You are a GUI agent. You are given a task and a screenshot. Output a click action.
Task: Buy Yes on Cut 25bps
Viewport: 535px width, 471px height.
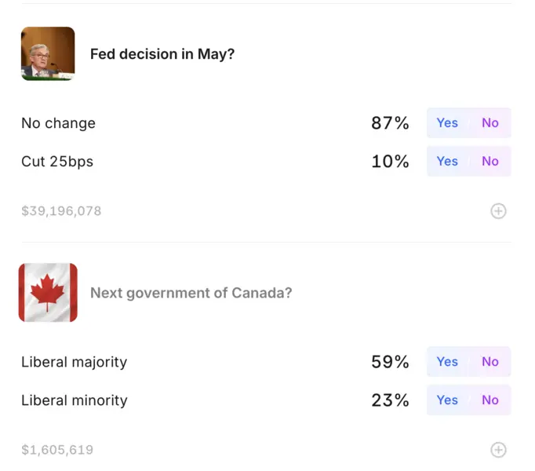(448, 162)
